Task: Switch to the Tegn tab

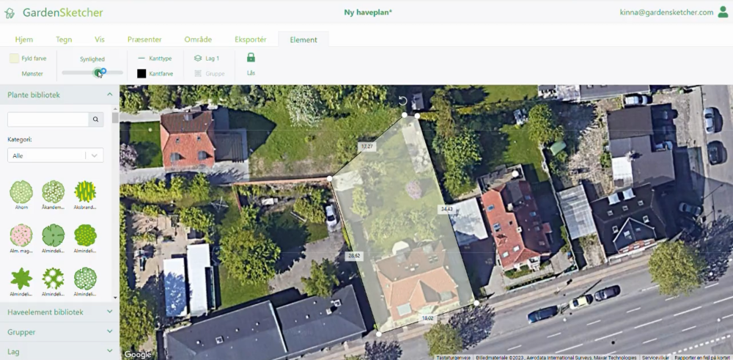Action: click(63, 40)
